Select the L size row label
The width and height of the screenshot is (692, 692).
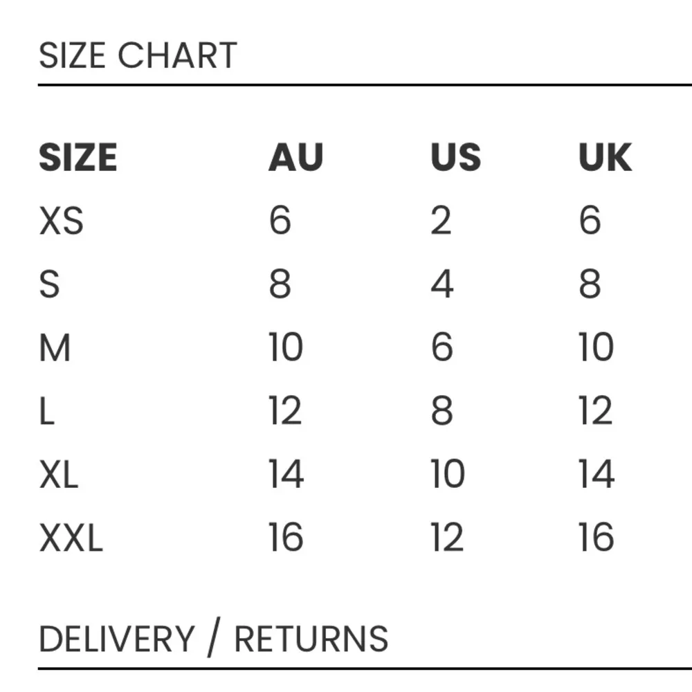coord(46,411)
